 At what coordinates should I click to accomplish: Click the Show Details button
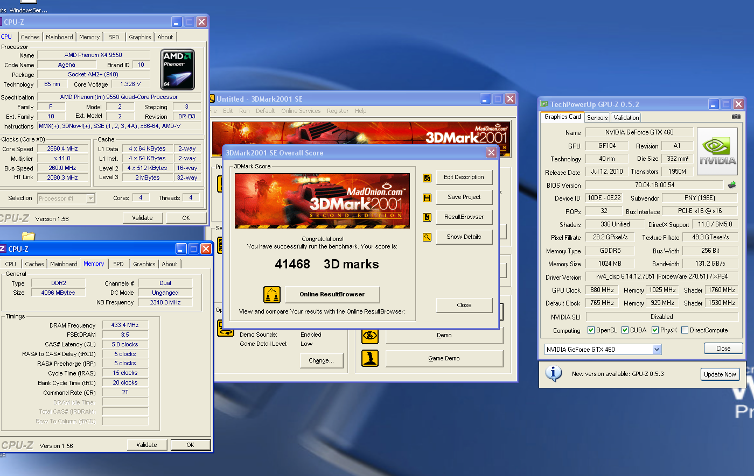point(464,237)
